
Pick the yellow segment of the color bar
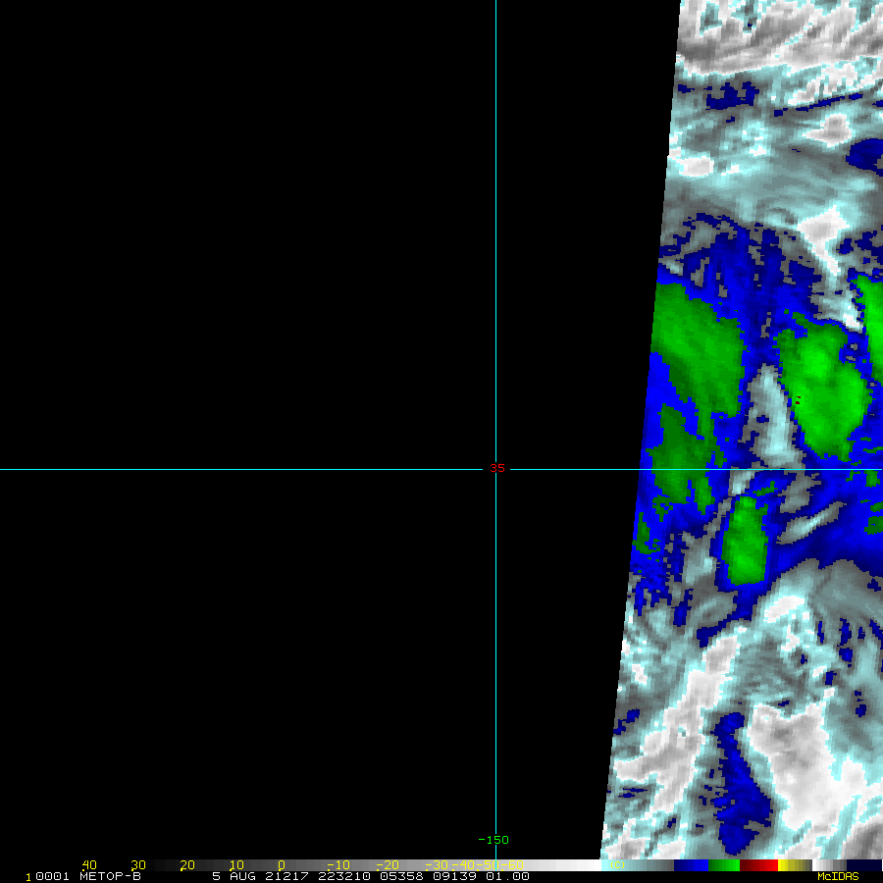[x=793, y=865]
